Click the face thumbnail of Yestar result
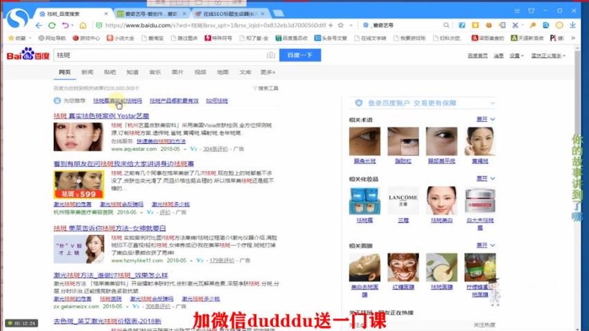The image size is (589, 331). pos(78,137)
